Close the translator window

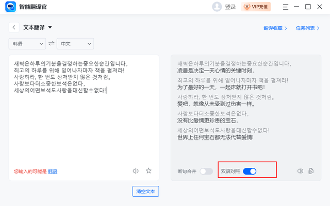(x=320, y=7)
